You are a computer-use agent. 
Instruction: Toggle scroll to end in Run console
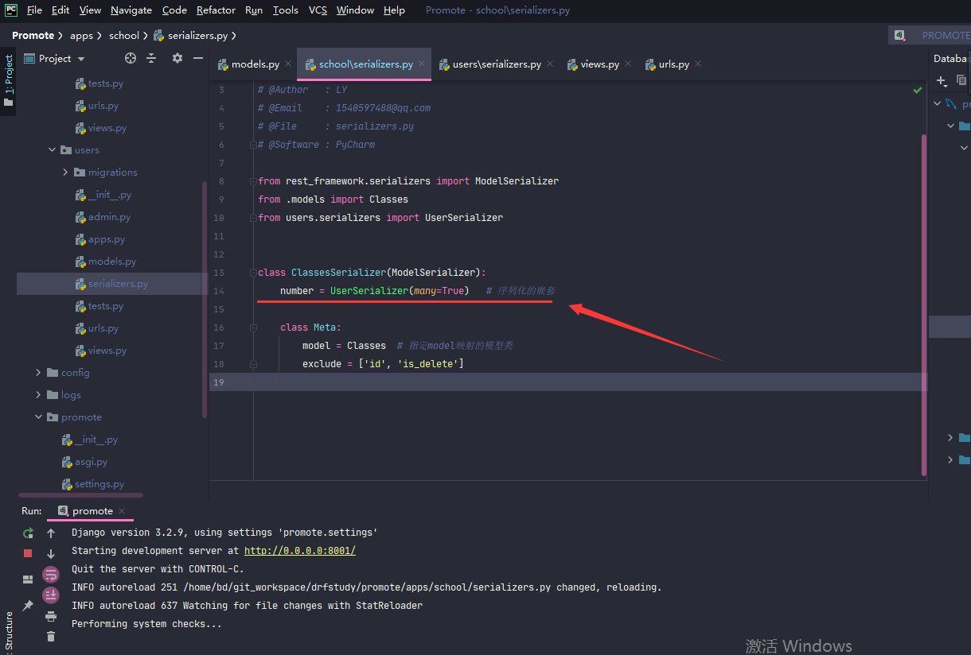coord(51,595)
